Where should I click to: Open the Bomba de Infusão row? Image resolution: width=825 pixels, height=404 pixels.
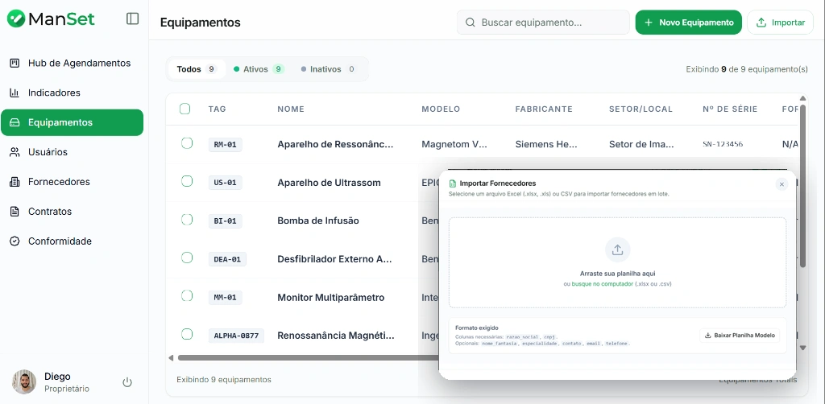tap(318, 221)
